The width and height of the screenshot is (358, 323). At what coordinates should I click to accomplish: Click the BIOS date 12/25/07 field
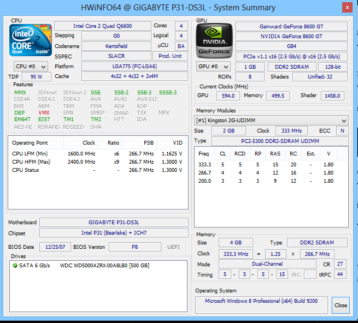coord(55,247)
